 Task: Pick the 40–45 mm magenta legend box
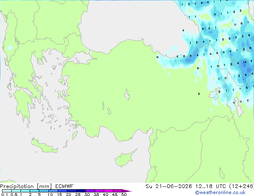tap(109, 191)
